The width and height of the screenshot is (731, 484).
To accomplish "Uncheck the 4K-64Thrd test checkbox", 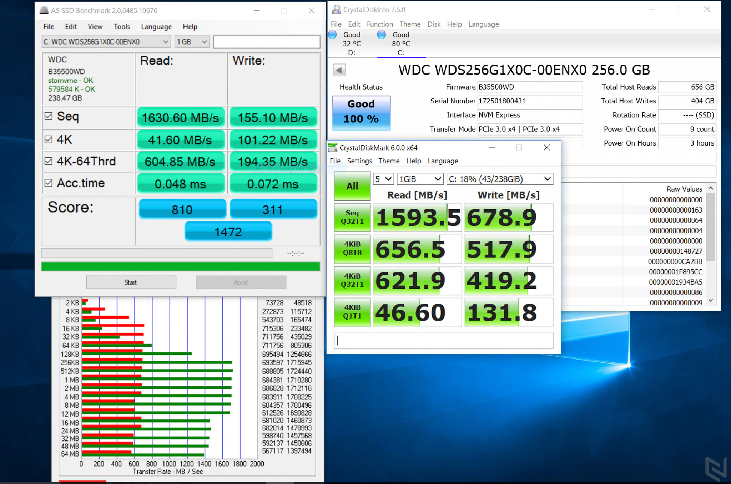I will 49,161.
